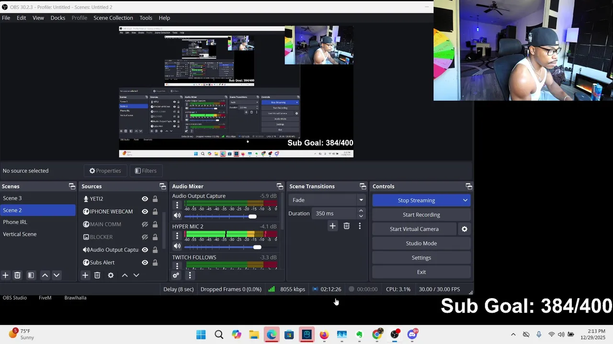The height and width of the screenshot is (344, 613).
Task: Hide the Subs Alert source
Action: click(x=145, y=262)
